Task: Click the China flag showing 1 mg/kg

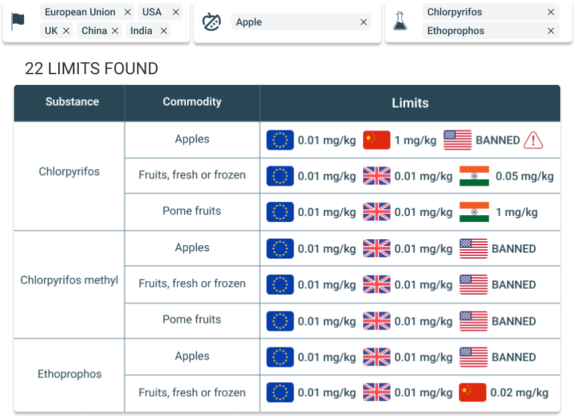Action: 376,140
